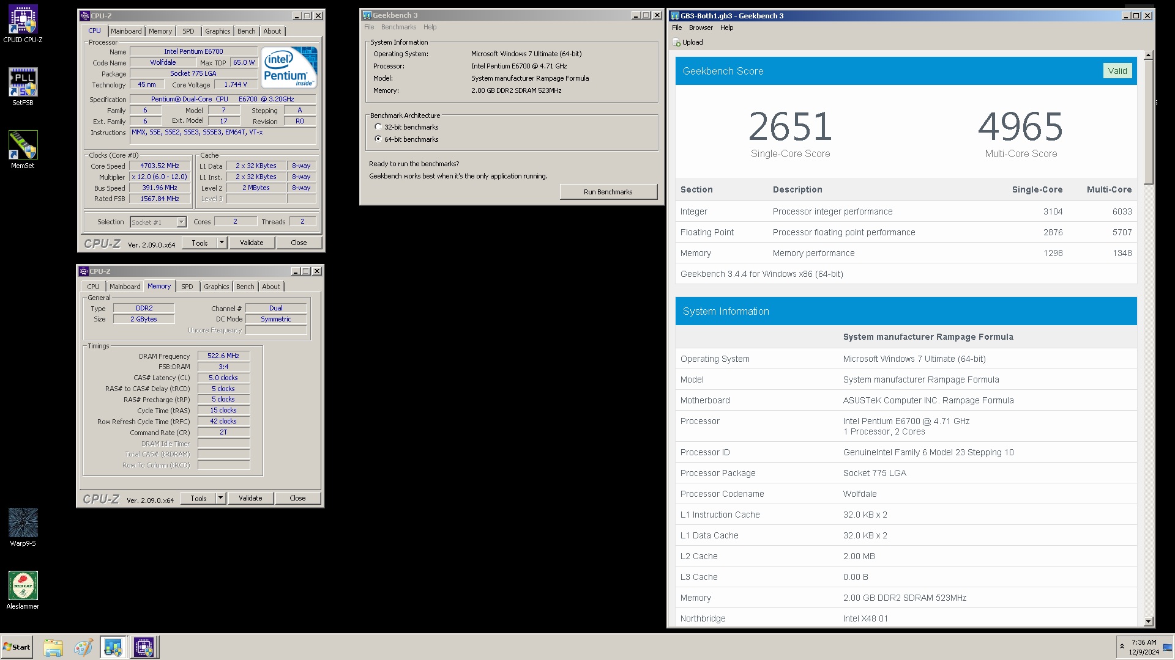Click the Processor Codename Wolfdale entry
The width and height of the screenshot is (1175, 660).
906,494
